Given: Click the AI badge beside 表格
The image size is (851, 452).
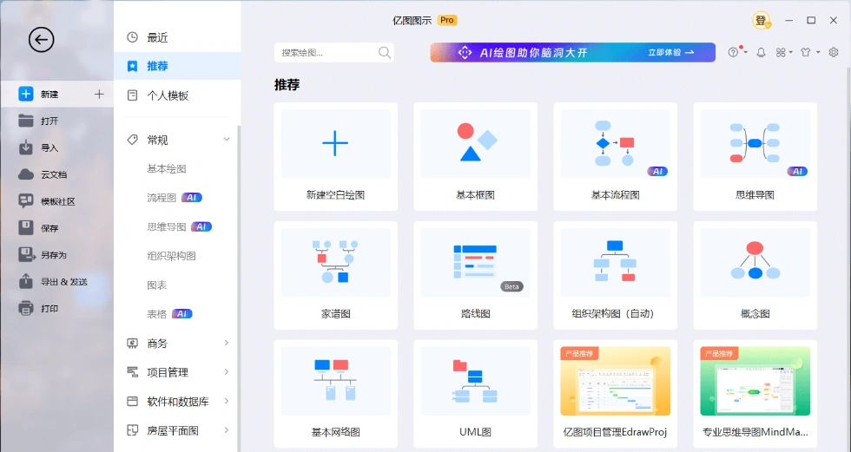Looking at the screenshot, I should [181, 314].
